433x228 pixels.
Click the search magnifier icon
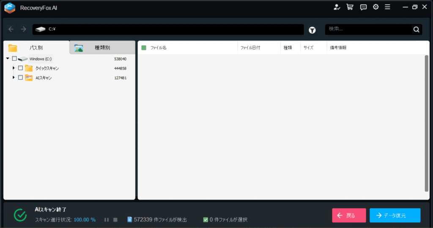click(416, 29)
